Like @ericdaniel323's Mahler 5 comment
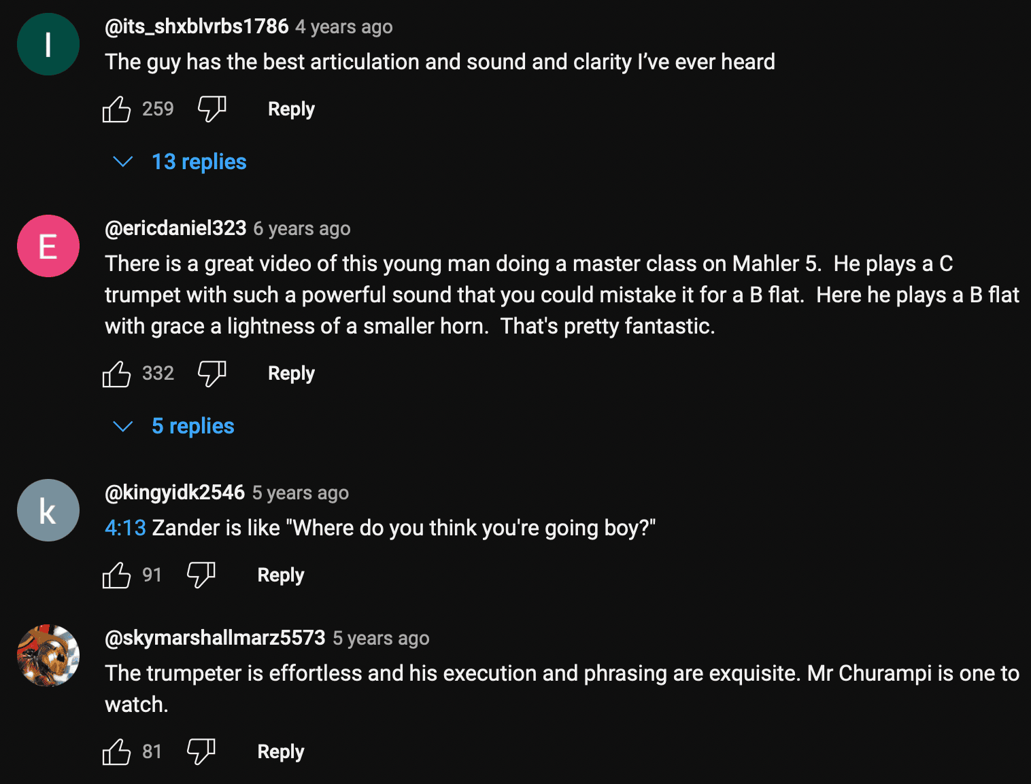The image size is (1031, 784). coord(116,373)
